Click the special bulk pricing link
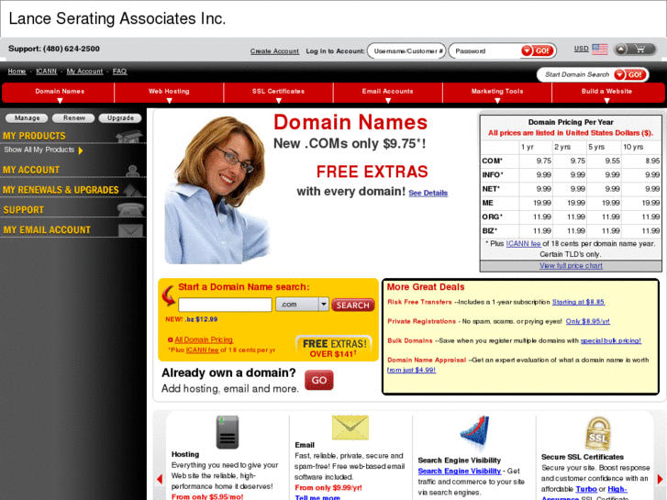Viewport: 667px width, 500px height. pyautogui.click(x=611, y=340)
